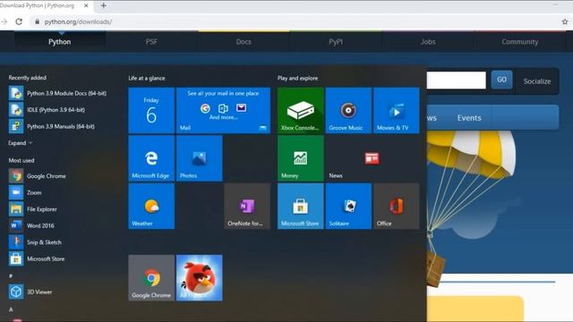Open Microsoft Edge tile
This screenshot has height=322, width=573.
pyautogui.click(x=151, y=158)
